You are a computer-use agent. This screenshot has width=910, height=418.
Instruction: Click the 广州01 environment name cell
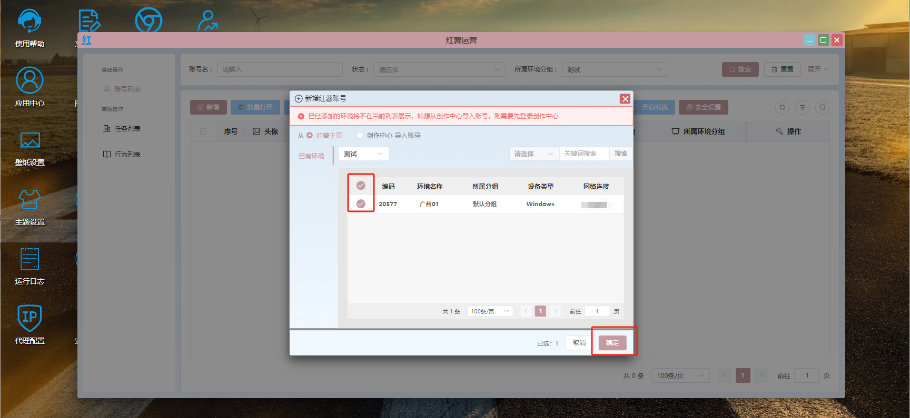[429, 204]
